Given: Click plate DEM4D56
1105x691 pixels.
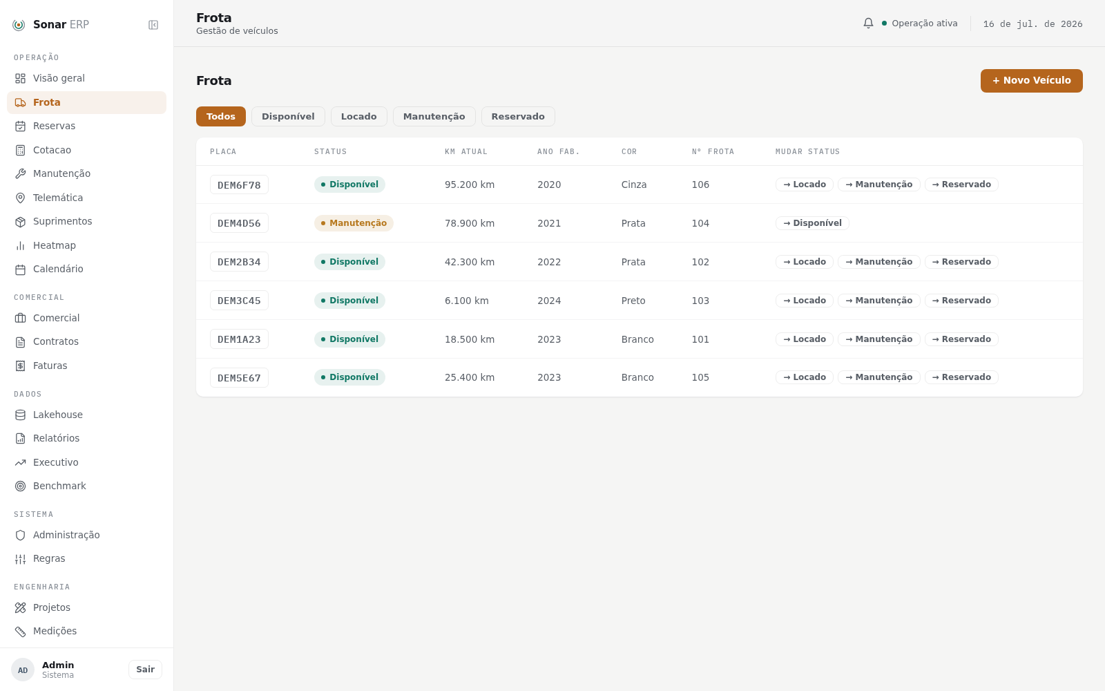Looking at the screenshot, I should [x=239, y=223].
